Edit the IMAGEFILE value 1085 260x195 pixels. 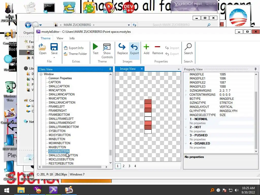pyautogui.click(x=223, y=74)
